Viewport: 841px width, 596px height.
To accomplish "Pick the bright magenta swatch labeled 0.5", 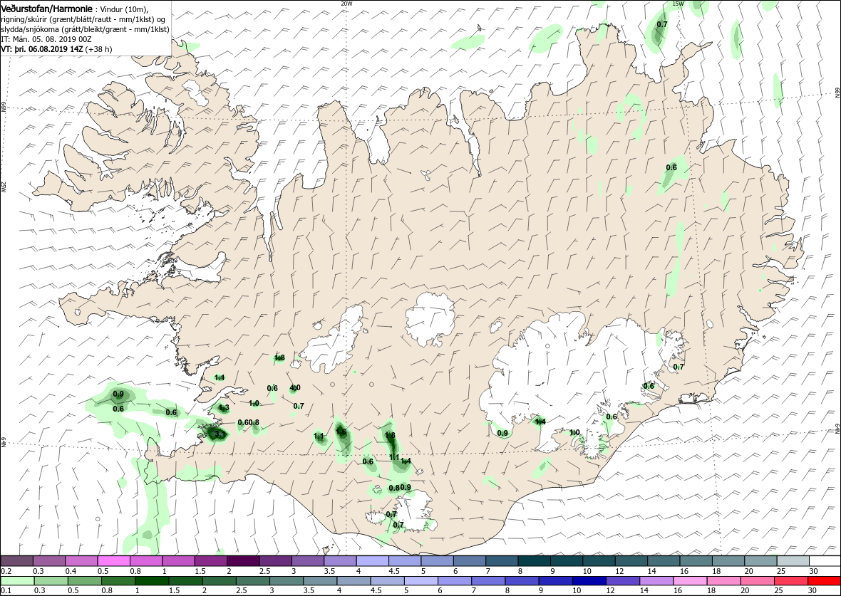I will pyautogui.click(x=114, y=561).
